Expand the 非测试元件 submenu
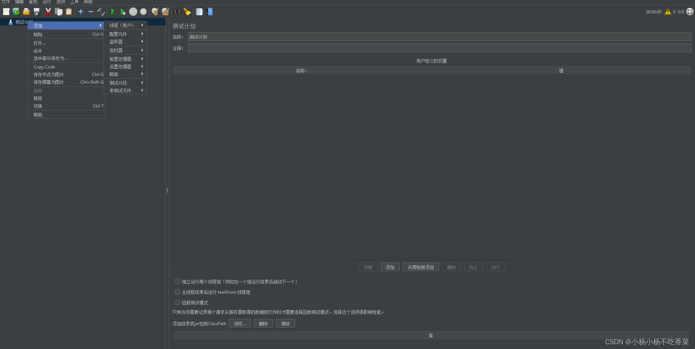The width and height of the screenshot is (695, 349). [x=125, y=91]
